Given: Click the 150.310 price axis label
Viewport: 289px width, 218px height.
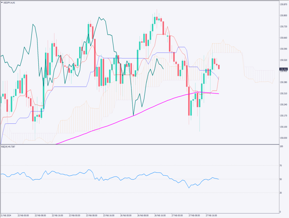Looking at the screenshot, I should coord(283,93).
